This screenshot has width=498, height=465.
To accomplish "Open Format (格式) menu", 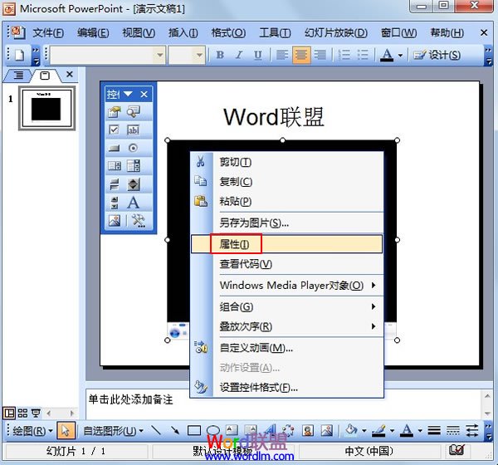I will 229,32.
